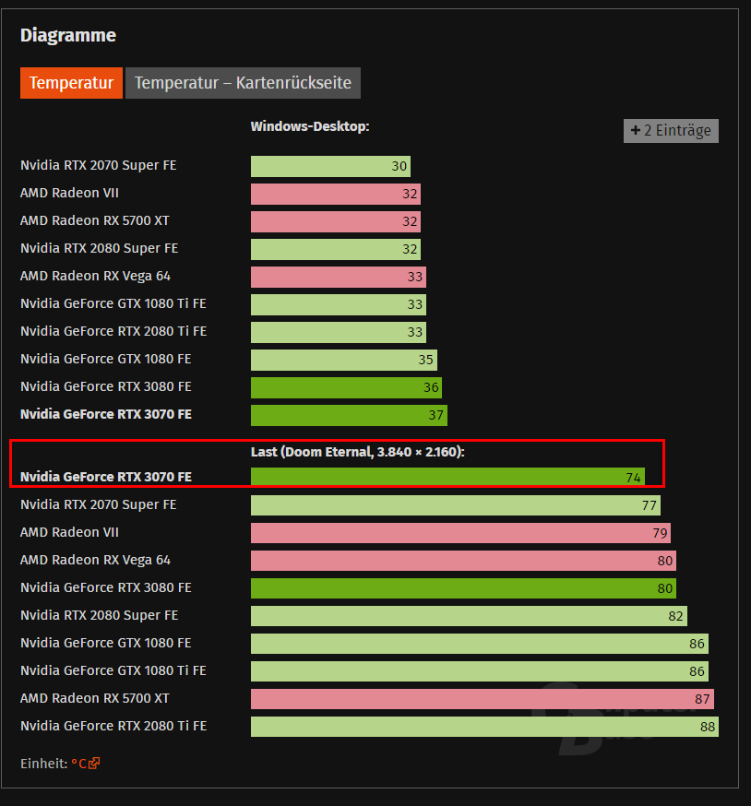
Task: Select AMD Radeon RX 5700 XT label under Windows-Desktop
Action: pos(95,221)
